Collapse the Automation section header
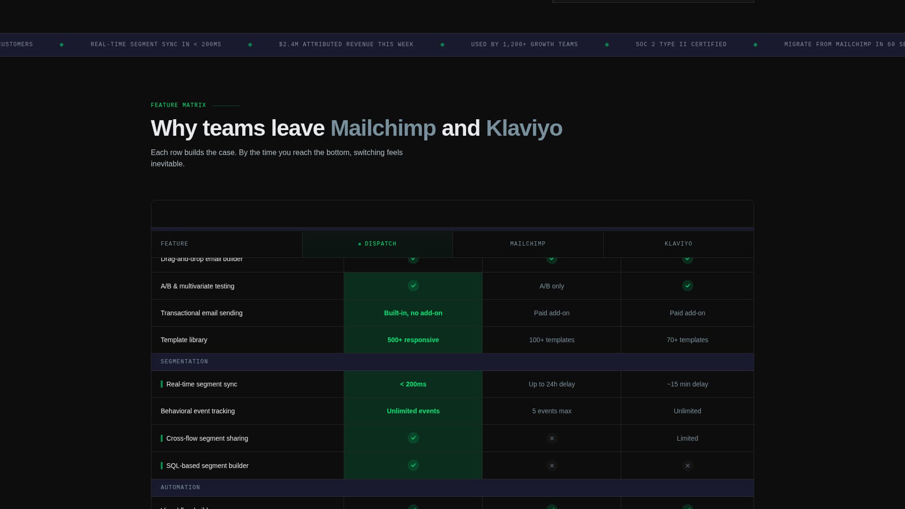Screen dimensions: 905x509 (x=180, y=487)
